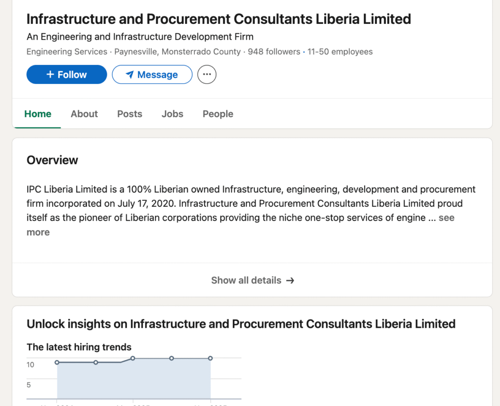Viewport: 500px width, 406px height.
Task: Click the plus icon on the Follow button
Action: [49, 74]
